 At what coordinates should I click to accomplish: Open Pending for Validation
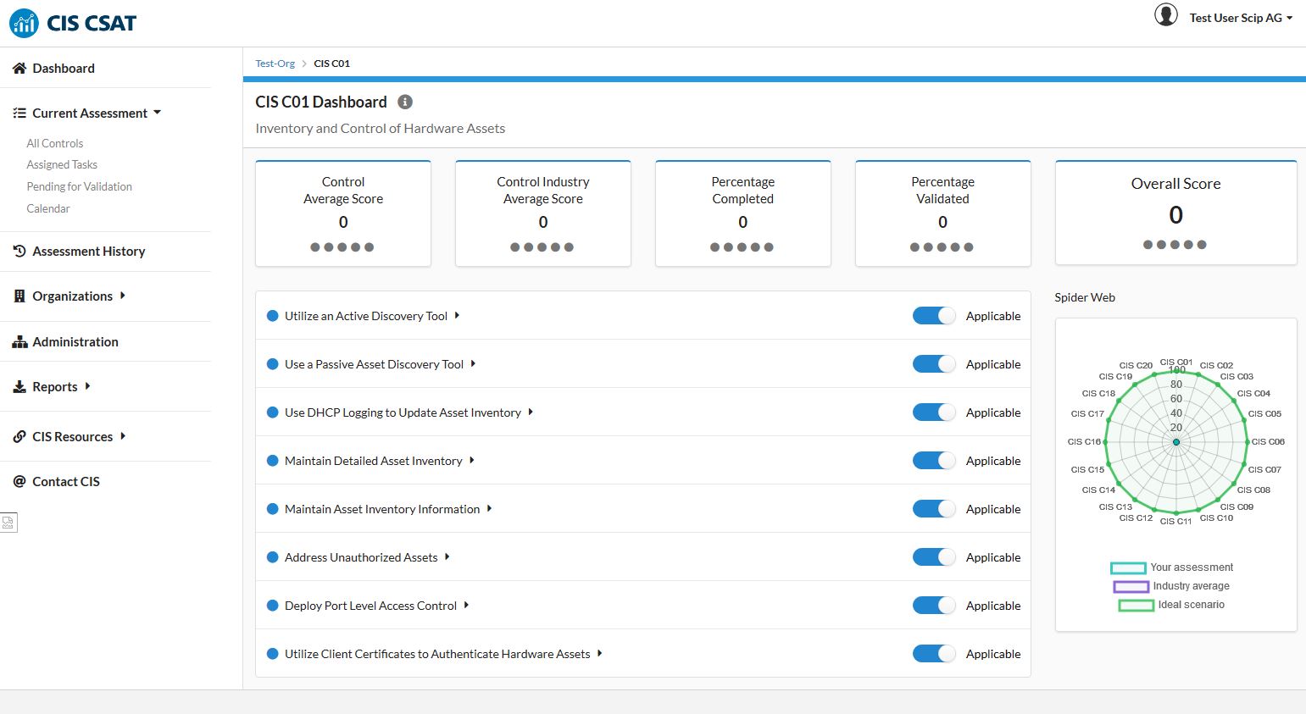[80, 186]
